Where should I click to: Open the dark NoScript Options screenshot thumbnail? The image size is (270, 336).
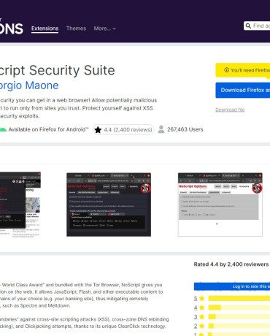click(x=109, y=205)
